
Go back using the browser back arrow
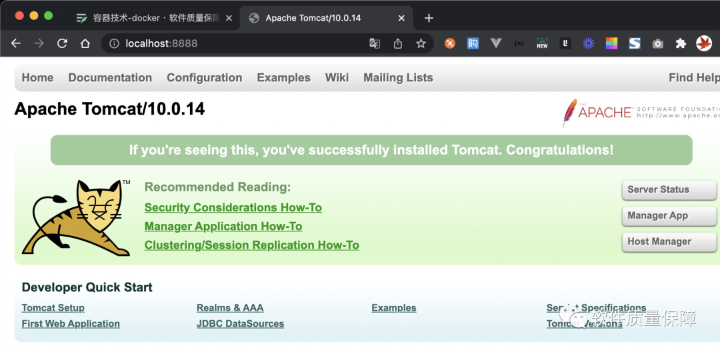(x=16, y=43)
